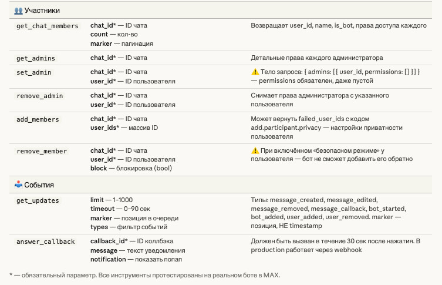The image size is (442, 285).
Task: Click the warning icon in set_admin row
Action: [x=255, y=72]
